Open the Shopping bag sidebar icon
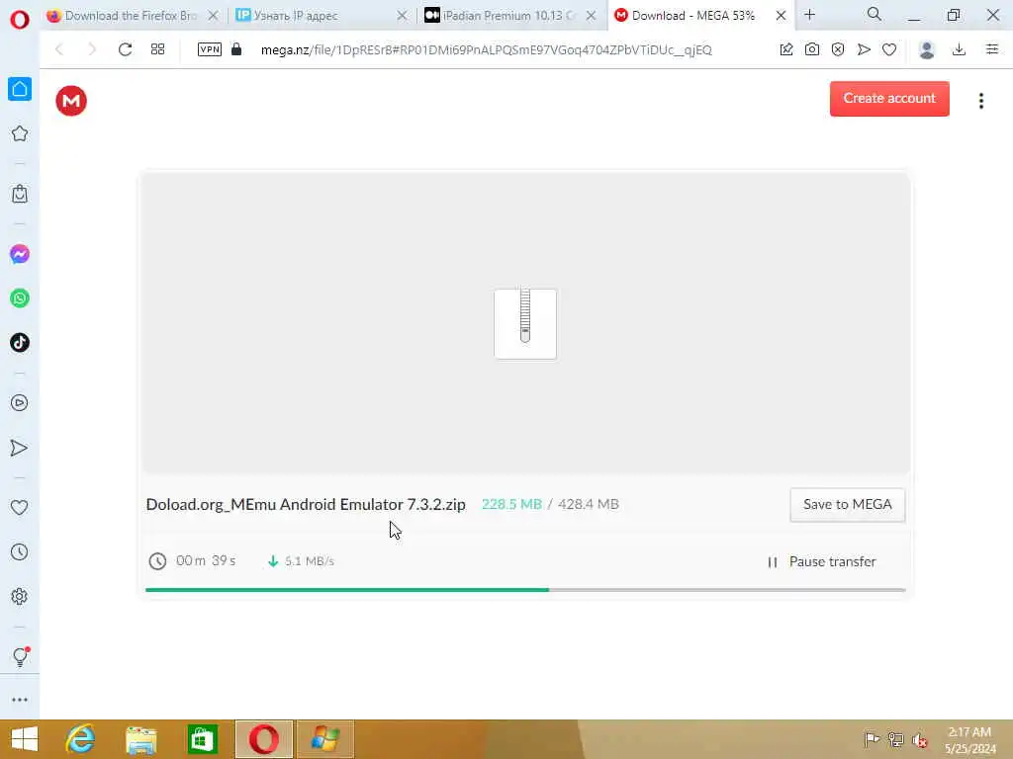This screenshot has height=759, width=1013. tap(20, 194)
